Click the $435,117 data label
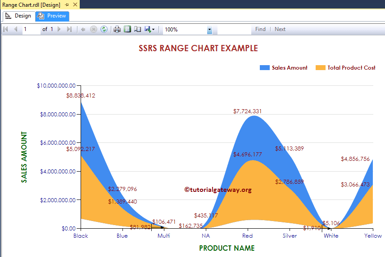This screenshot has height=257, width=385. click(x=206, y=216)
